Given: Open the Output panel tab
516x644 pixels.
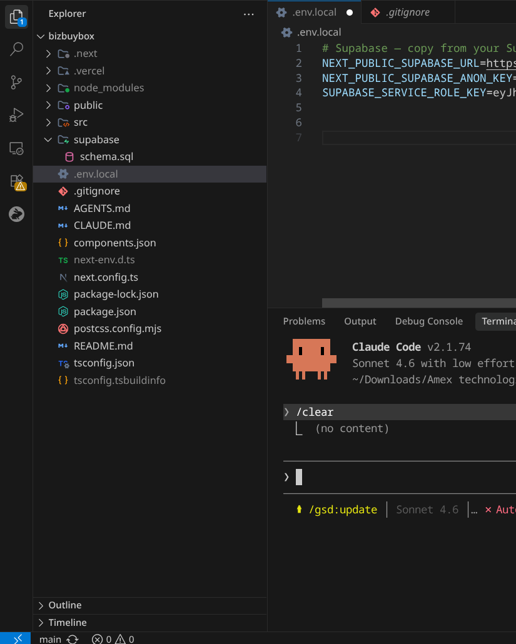Looking at the screenshot, I should click(360, 321).
